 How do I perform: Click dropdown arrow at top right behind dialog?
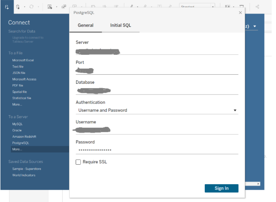255,26
